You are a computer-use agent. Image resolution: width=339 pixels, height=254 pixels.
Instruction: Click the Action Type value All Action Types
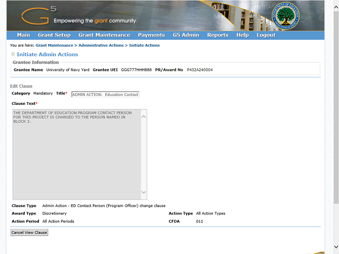(211, 213)
